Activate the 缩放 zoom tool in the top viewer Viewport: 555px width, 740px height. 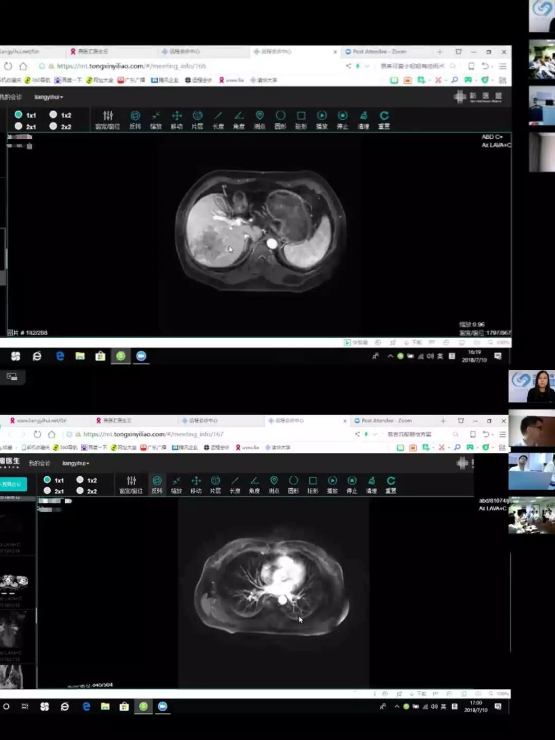click(156, 120)
